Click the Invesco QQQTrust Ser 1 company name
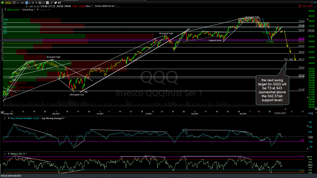This screenshot has width=317, height=178. [105, 6]
